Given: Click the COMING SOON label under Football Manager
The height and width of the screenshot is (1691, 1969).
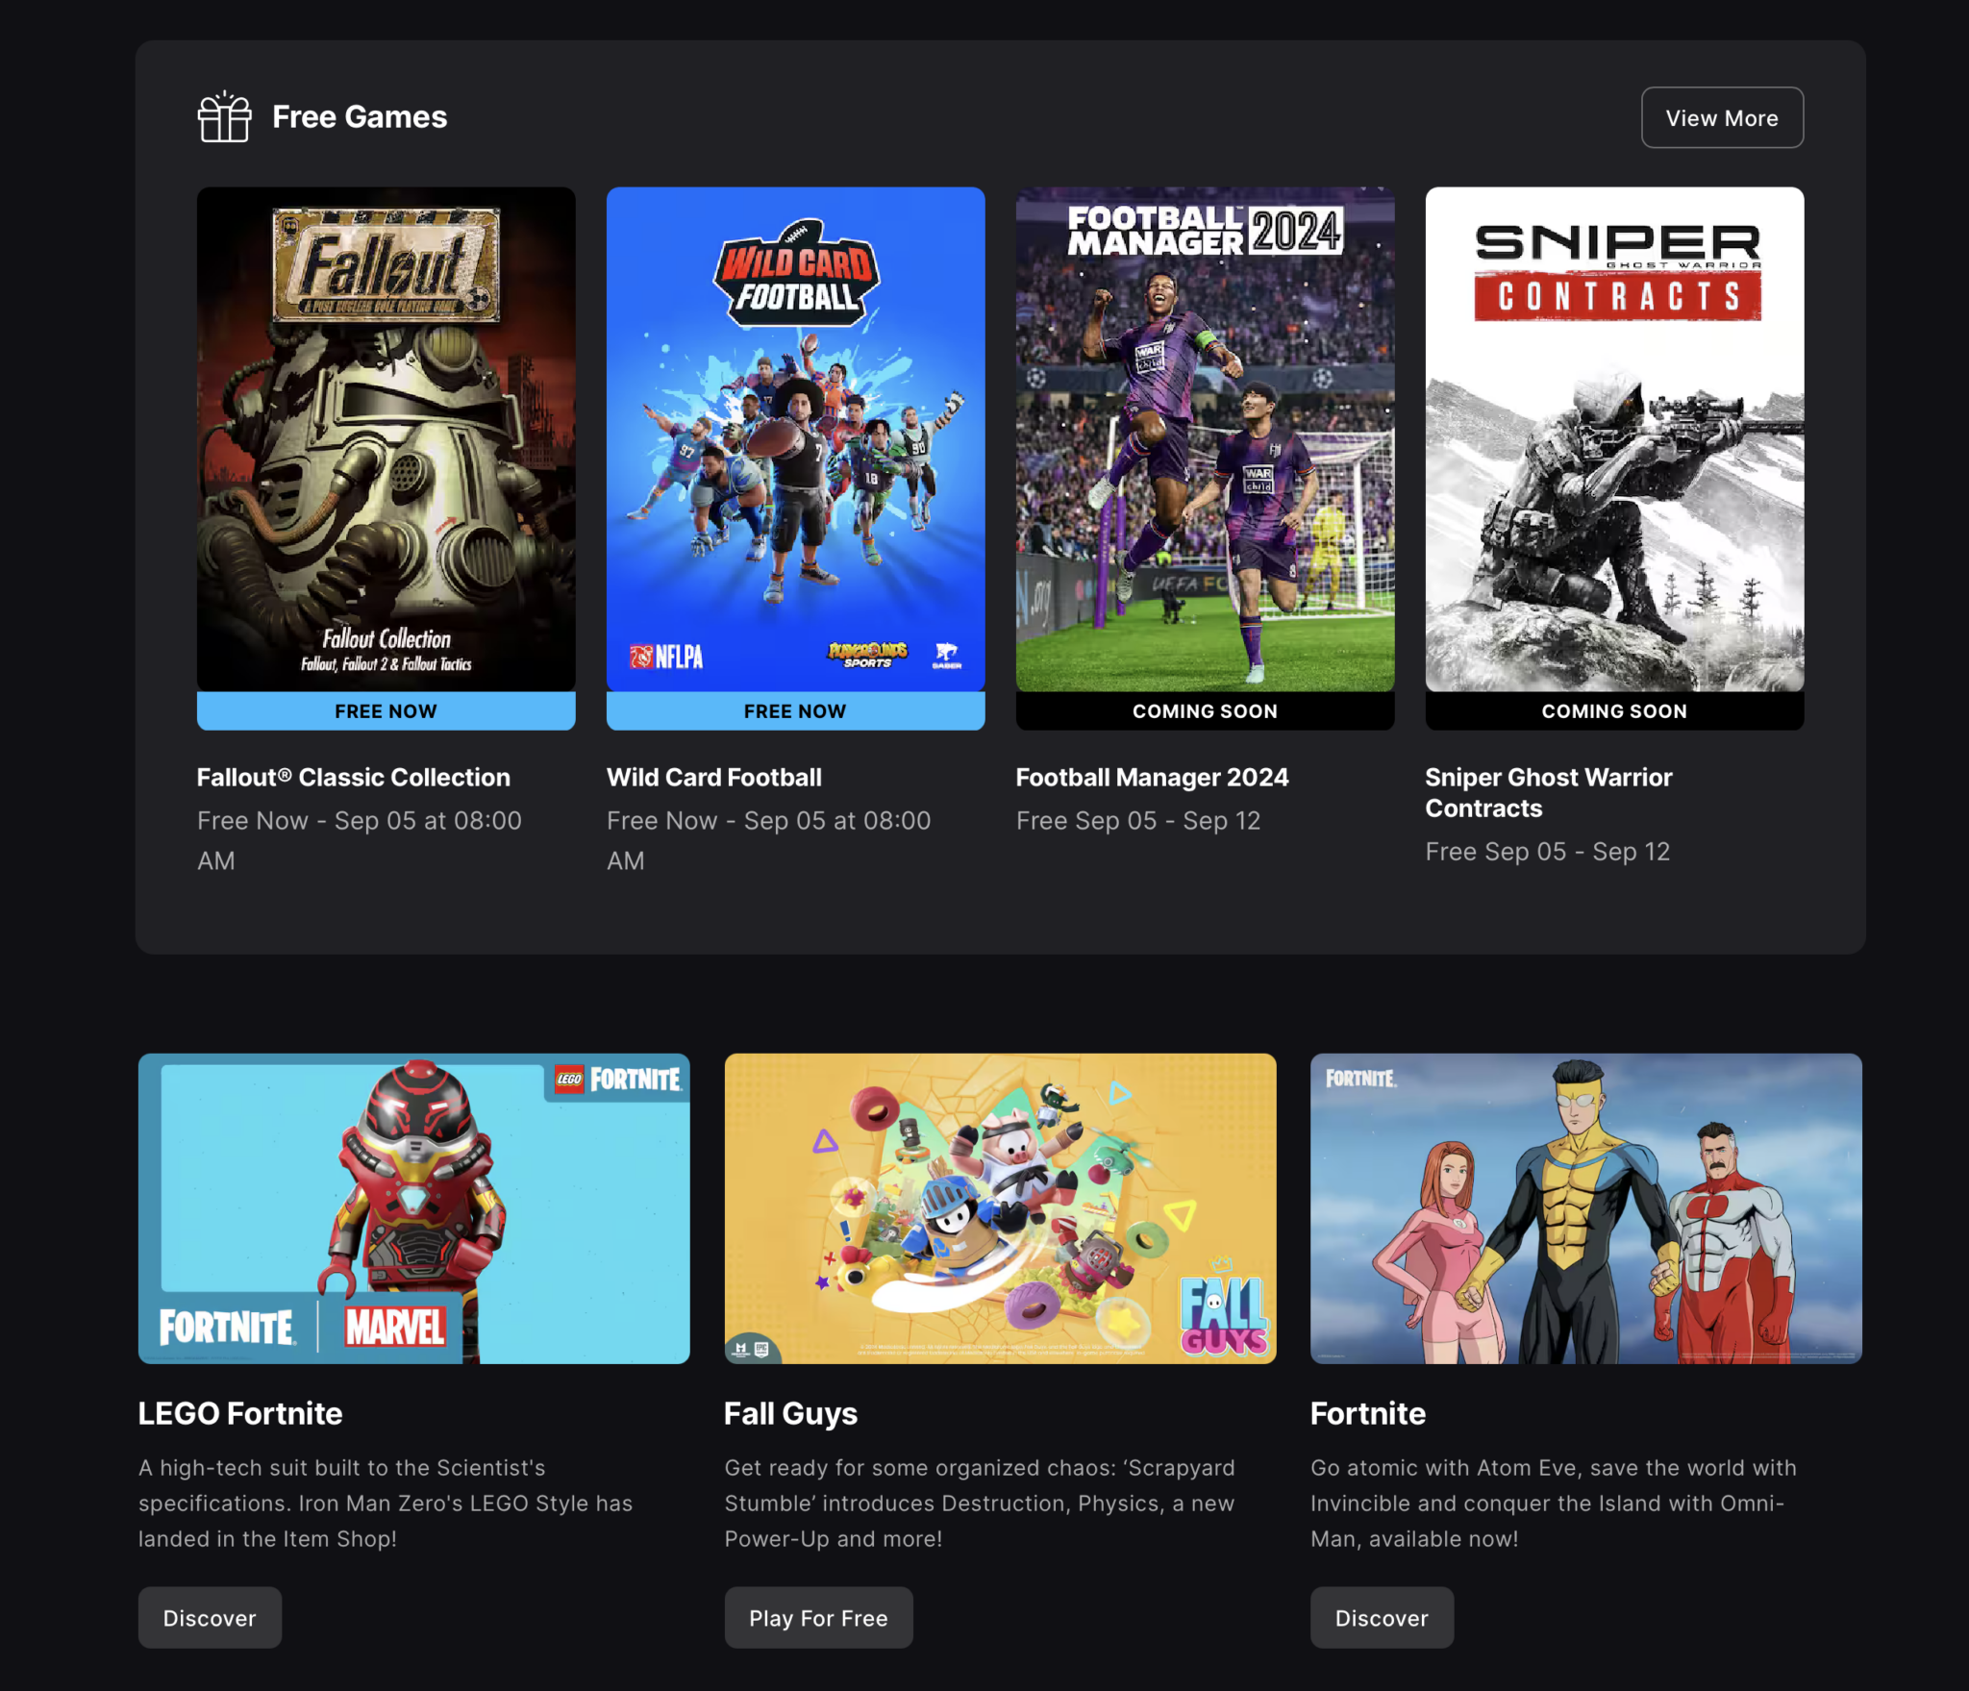Looking at the screenshot, I should pyautogui.click(x=1205, y=710).
